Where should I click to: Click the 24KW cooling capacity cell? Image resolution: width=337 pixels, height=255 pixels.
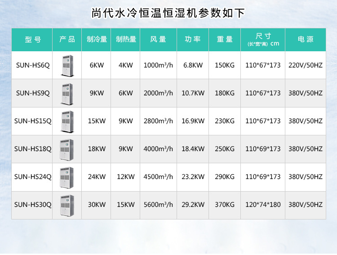pos(96,177)
